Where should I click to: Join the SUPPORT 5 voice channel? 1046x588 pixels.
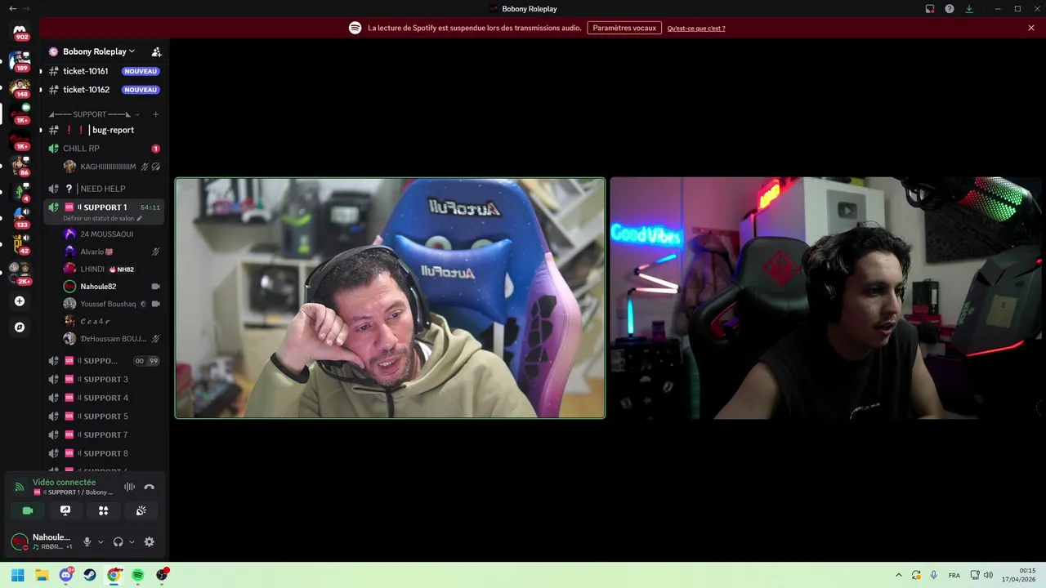click(x=104, y=416)
